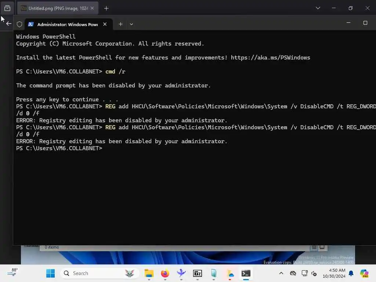Open 7-Zip from the taskbar

click(x=198, y=273)
